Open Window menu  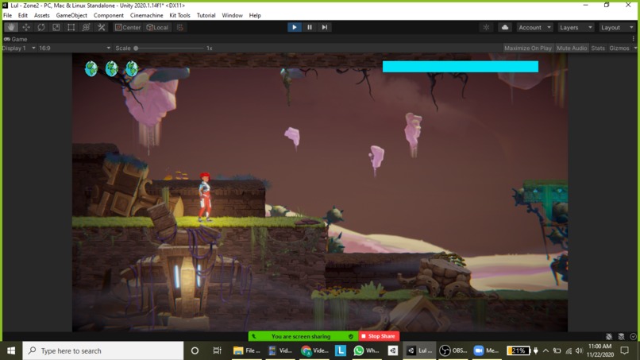coord(232,15)
